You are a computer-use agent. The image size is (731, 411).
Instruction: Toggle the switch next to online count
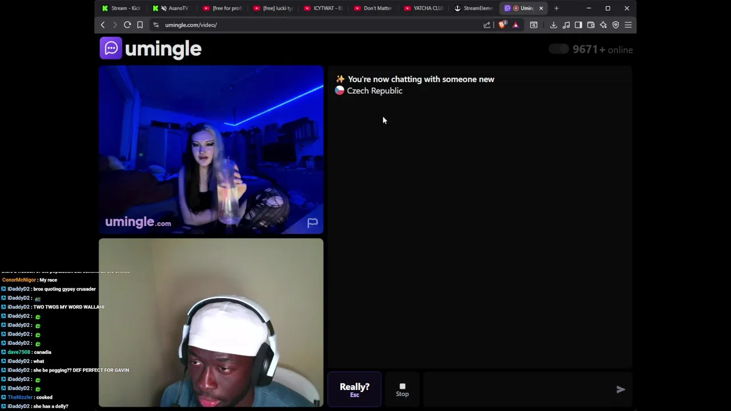pos(559,50)
